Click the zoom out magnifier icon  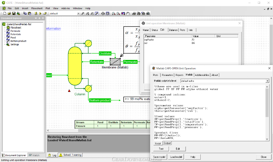pyautogui.click(x=118, y=13)
